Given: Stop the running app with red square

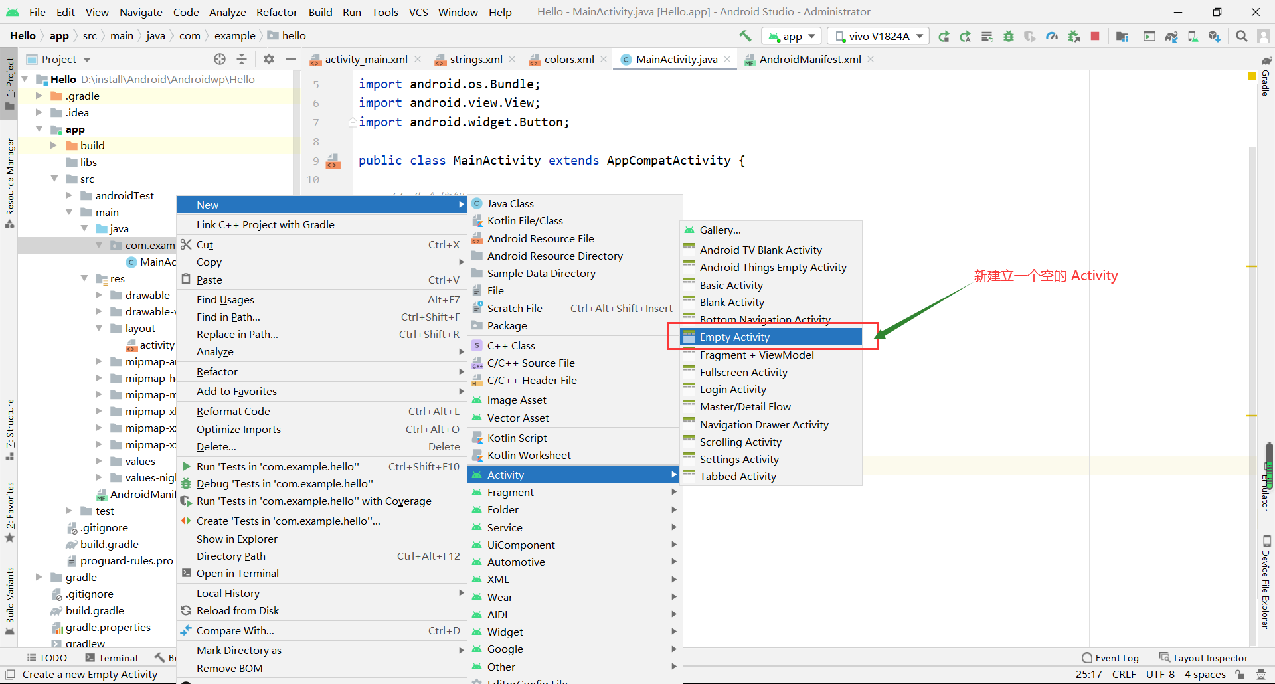Looking at the screenshot, I should [x=1095, y=36].
